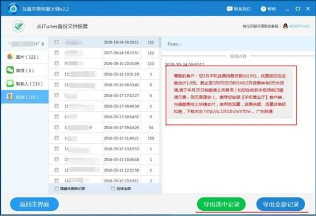Check the row dated 2016-05-18 08:33:43
Viewport: 316px width, 216px height.
[x=57, y=85]
